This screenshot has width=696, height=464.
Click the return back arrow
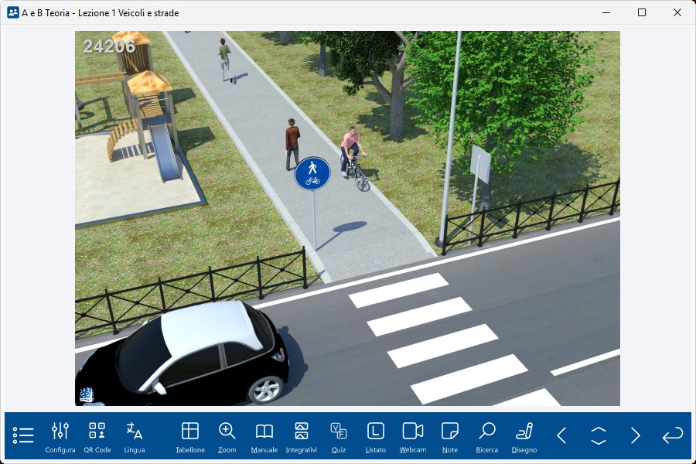[672, 435]
